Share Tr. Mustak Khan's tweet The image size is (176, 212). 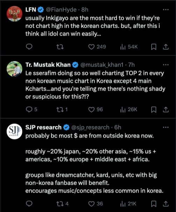pyautogui.click(x=166, y=109)
